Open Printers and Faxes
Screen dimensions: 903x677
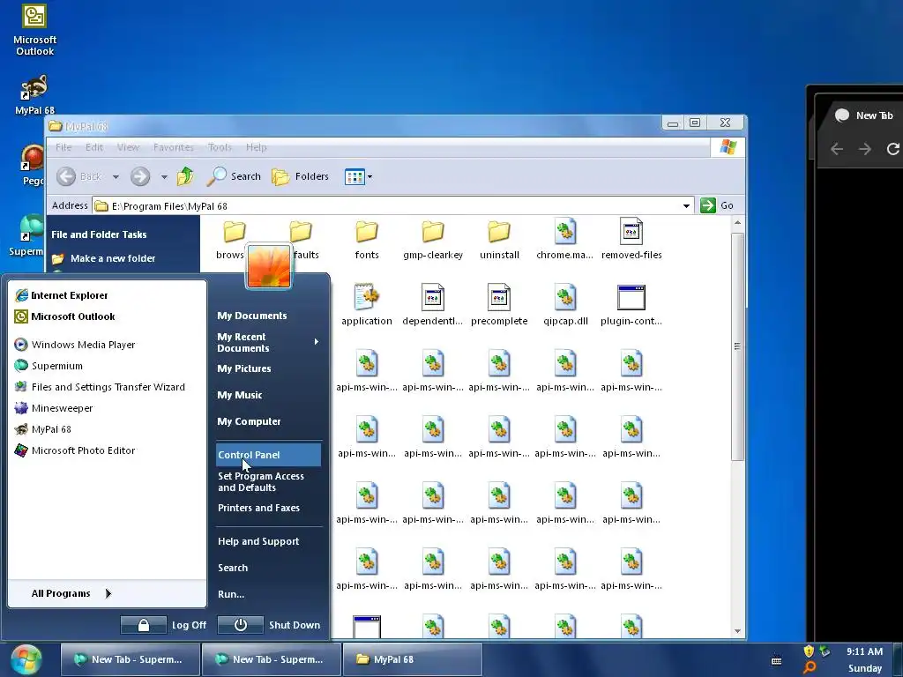click(x=258, y=508)
